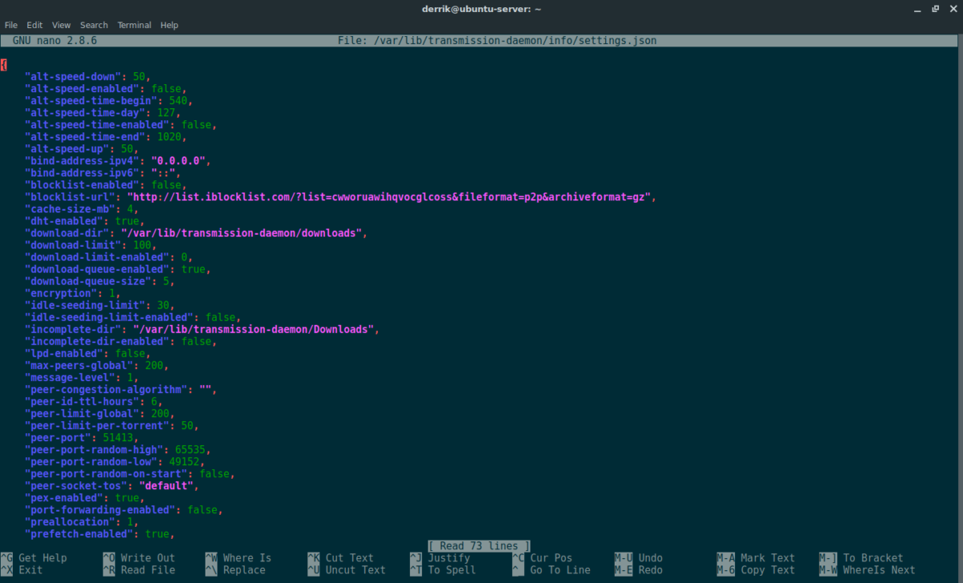Click the Read File shortcut label

tap(148, 570)
